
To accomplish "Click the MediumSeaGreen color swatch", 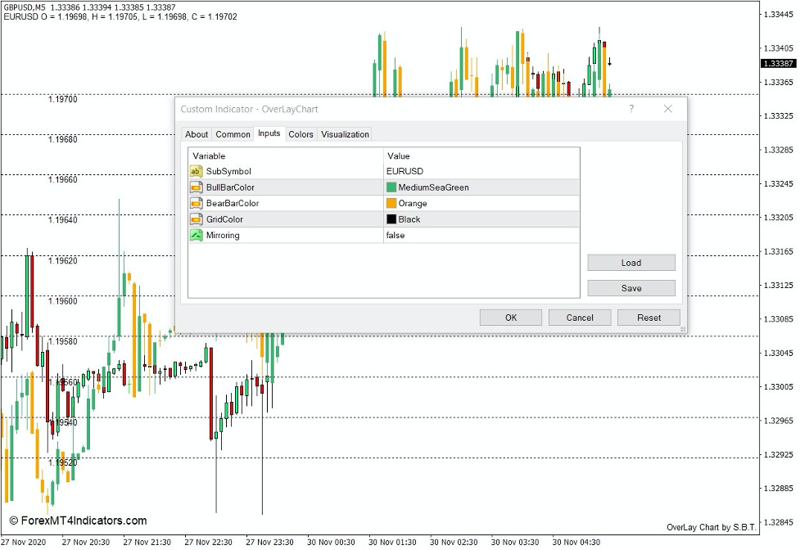I will (x=391, y=187).
